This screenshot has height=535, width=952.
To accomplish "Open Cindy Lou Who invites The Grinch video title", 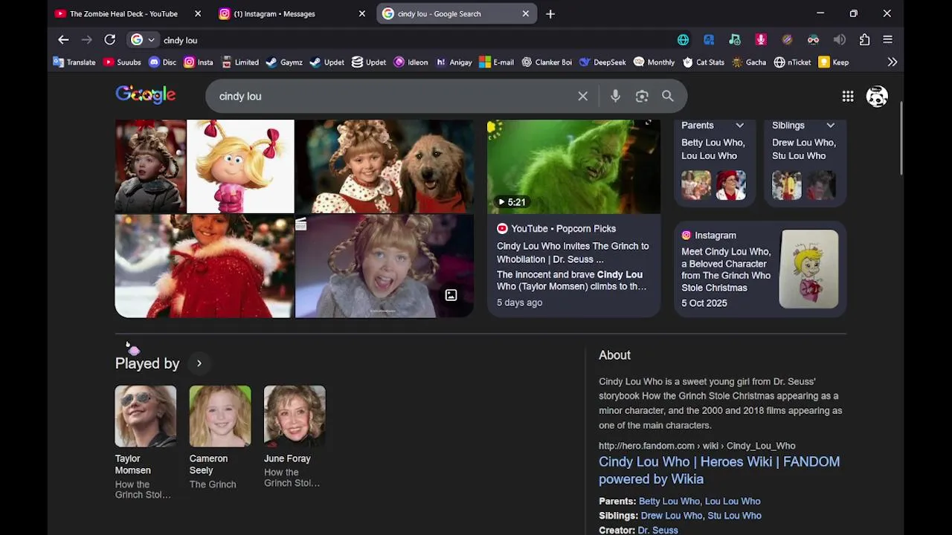I will pos(573,253).
